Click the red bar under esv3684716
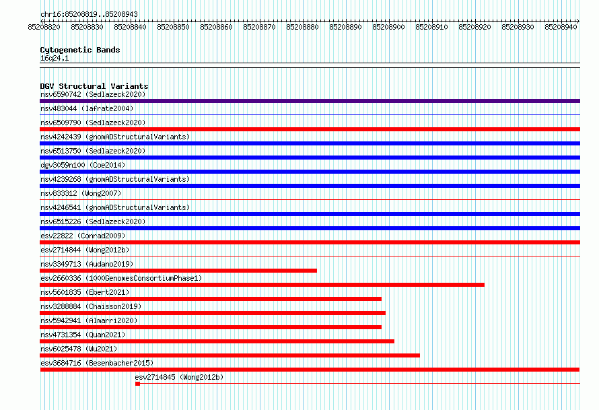 310,370
